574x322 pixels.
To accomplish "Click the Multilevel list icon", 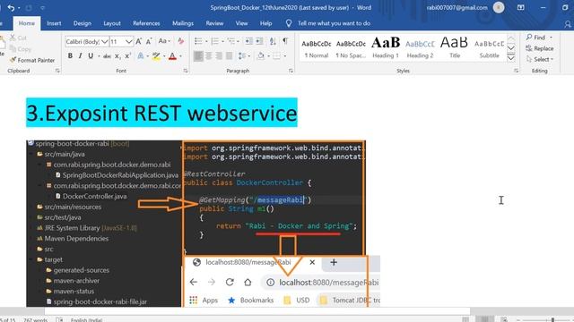I will click(231, 41).
